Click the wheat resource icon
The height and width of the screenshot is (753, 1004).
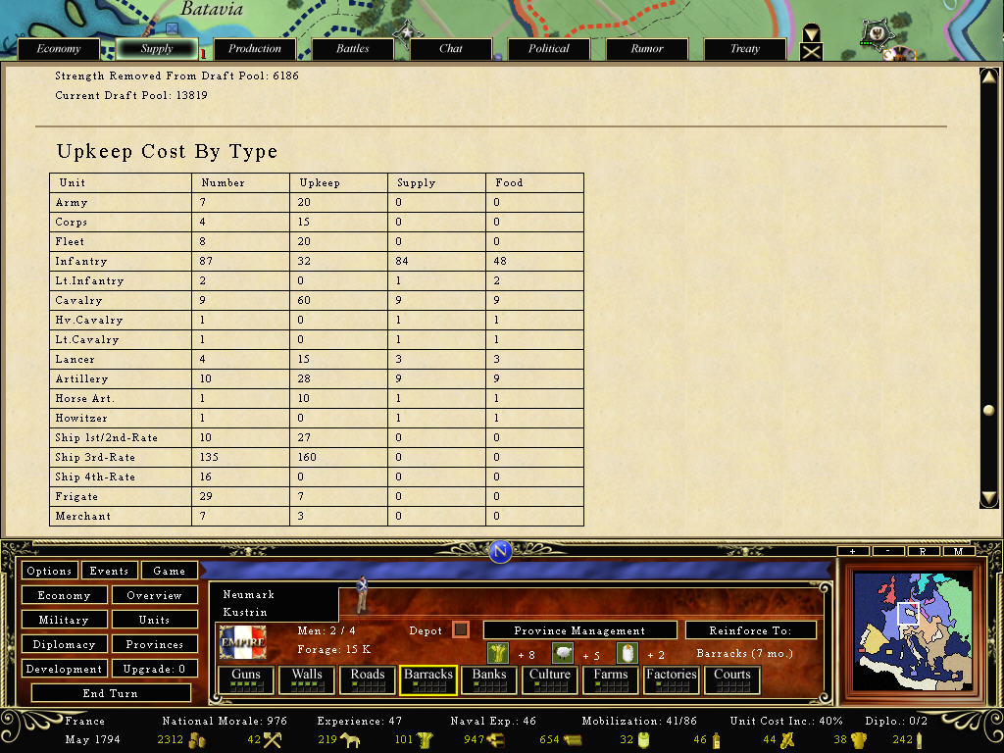click(x=497, y=653)
